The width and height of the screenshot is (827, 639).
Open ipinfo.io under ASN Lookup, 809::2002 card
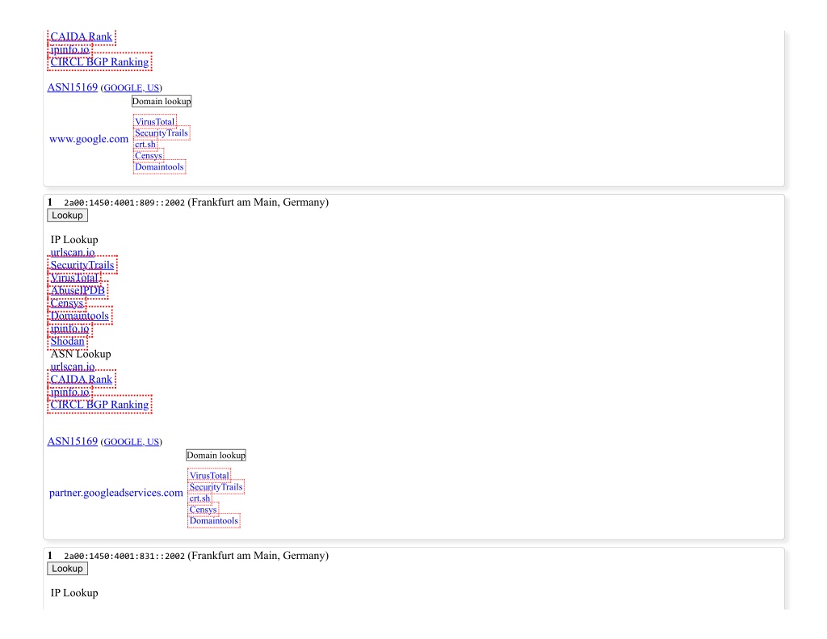click(69, 392)
